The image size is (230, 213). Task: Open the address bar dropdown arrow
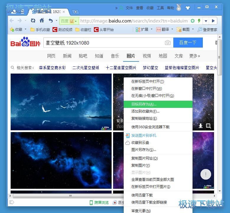[x=206, y=21]
